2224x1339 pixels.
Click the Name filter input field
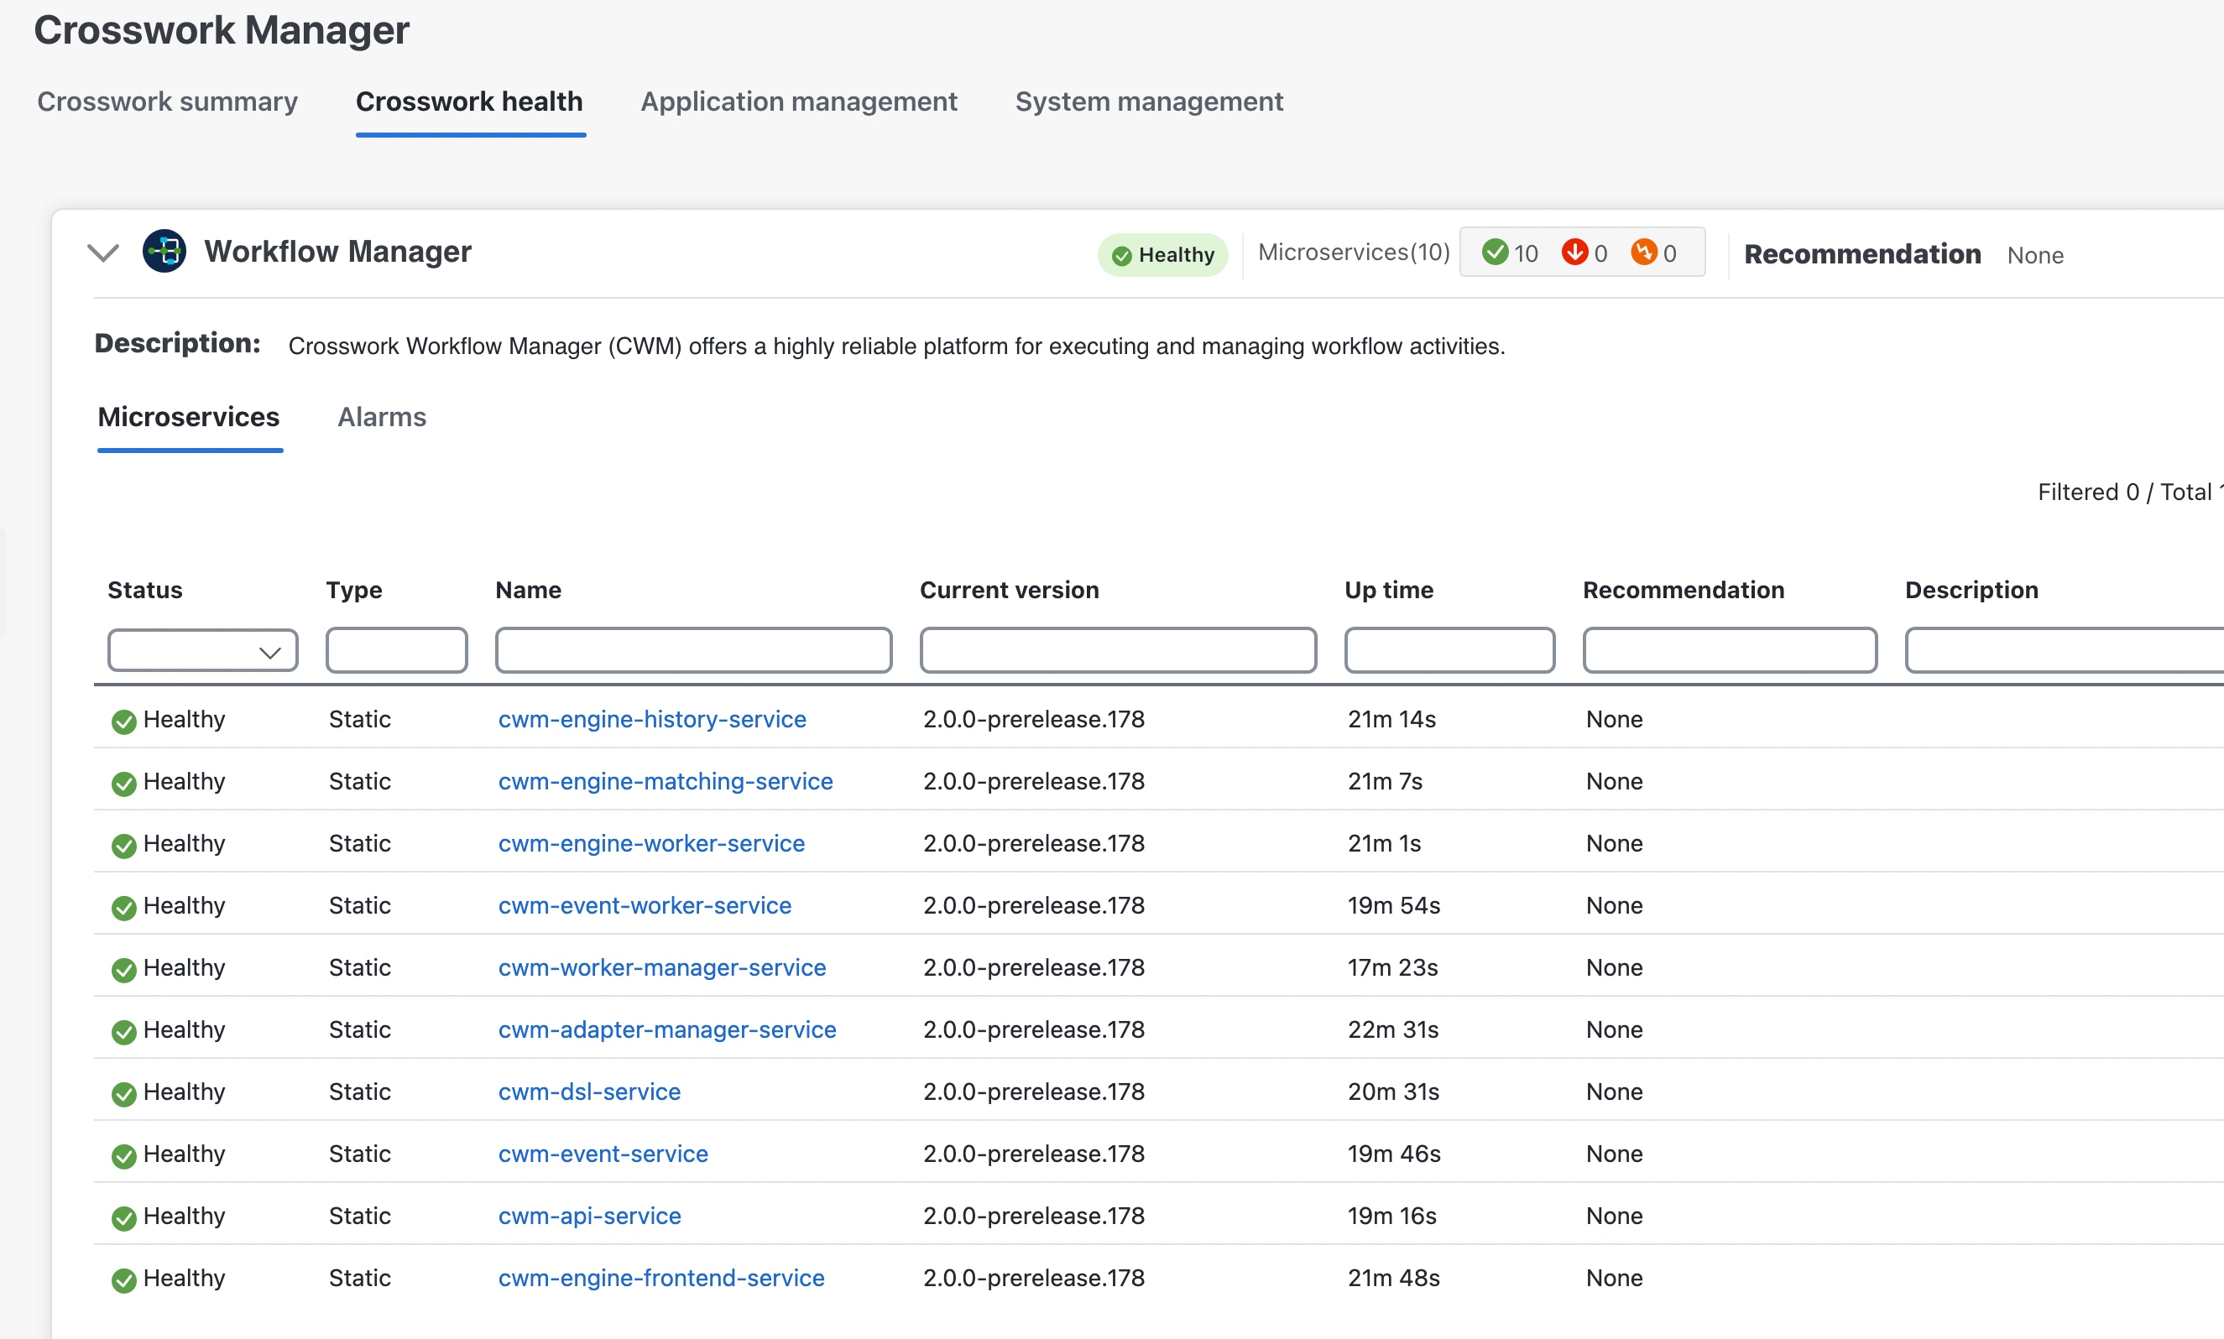point(693,650)
